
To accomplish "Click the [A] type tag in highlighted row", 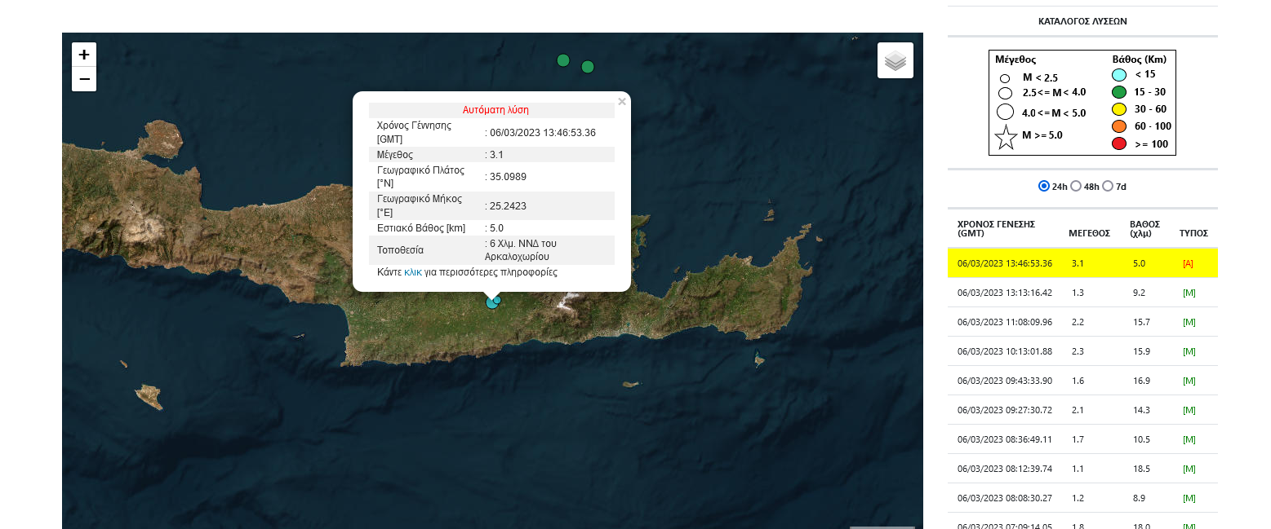I will pos(1188,263).
